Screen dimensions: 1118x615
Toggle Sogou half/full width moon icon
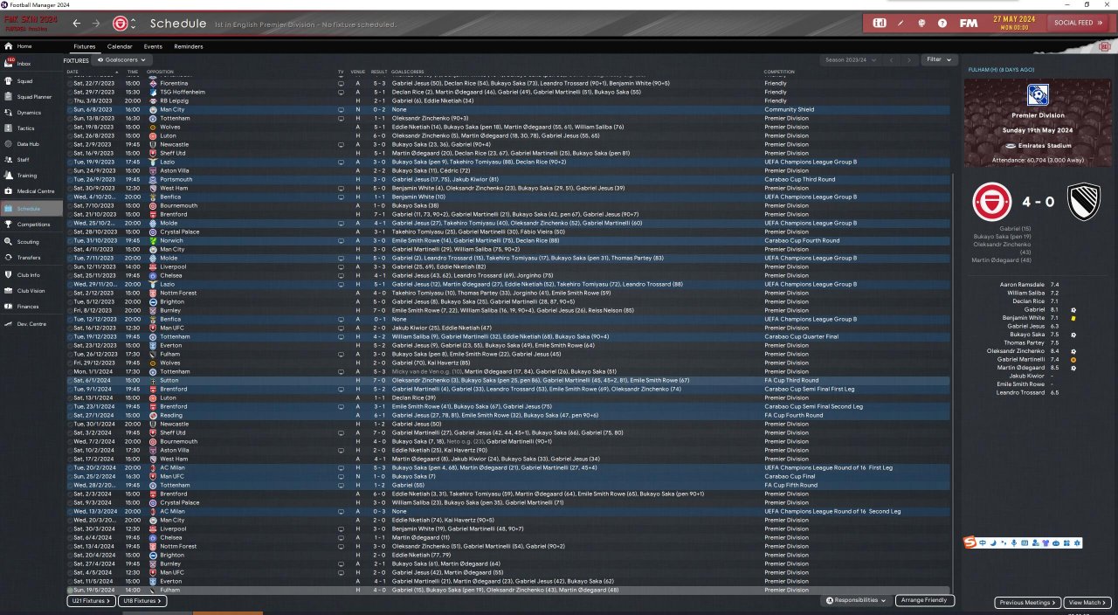[x=993, y=543]
